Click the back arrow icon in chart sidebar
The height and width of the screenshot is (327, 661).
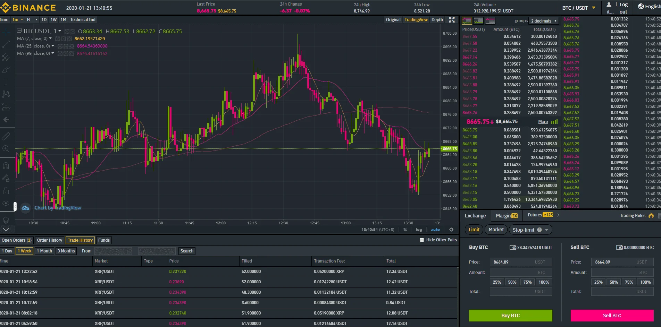point(6,120)
